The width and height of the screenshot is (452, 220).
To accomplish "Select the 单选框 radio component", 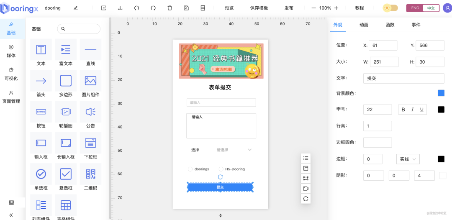I will click(41, 177).
